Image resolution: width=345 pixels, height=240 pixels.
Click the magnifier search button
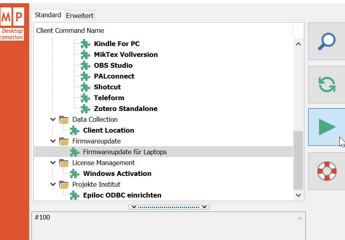coord(326,41)
